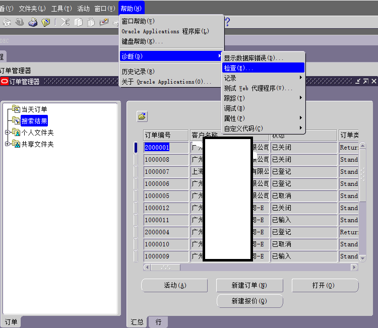Click the Paste clipboard toolbar icon
The height and width of the screenshot is (328, 378).
pyautogui.click(x=91, y=22)
